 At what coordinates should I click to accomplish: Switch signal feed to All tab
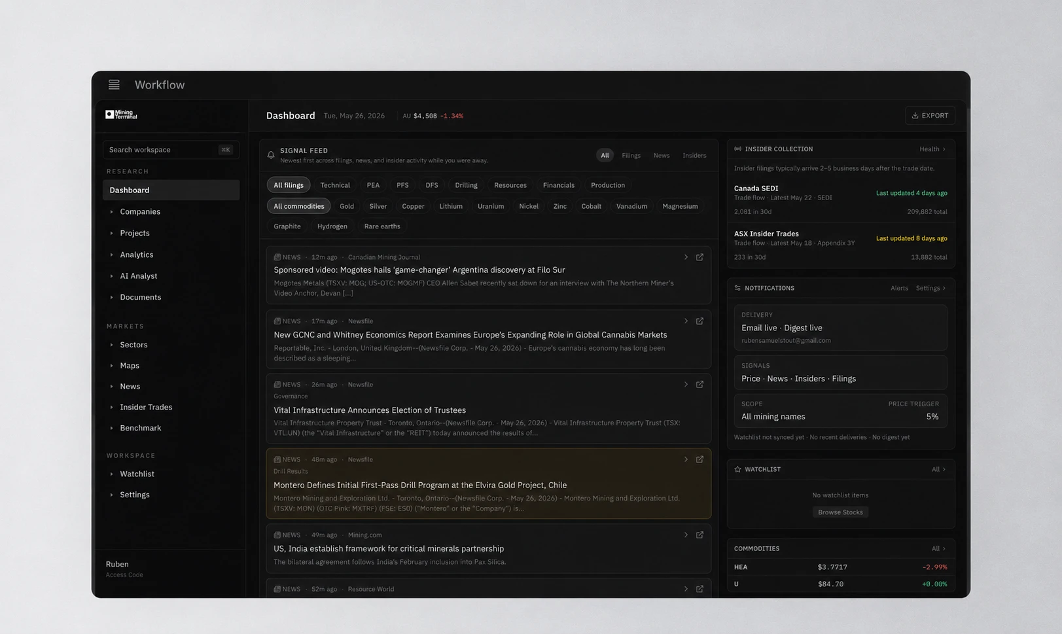tap(605, 155)
